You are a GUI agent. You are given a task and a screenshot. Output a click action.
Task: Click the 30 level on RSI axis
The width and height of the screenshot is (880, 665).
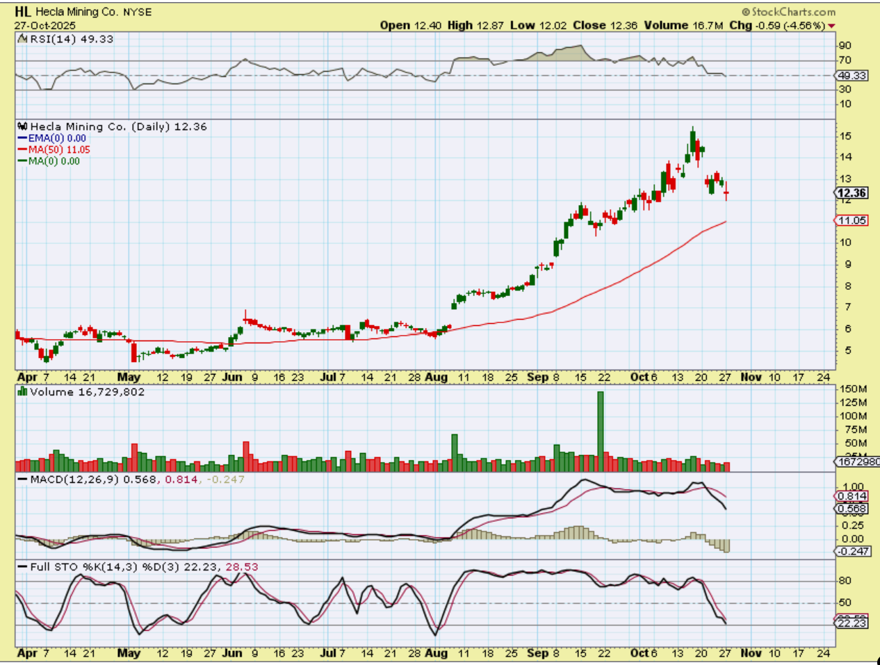pyautogui.click(x=845, y=90)
